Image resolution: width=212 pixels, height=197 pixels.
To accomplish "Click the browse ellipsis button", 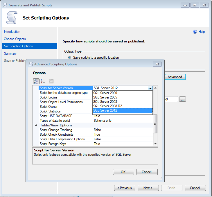I will (182, 99).
